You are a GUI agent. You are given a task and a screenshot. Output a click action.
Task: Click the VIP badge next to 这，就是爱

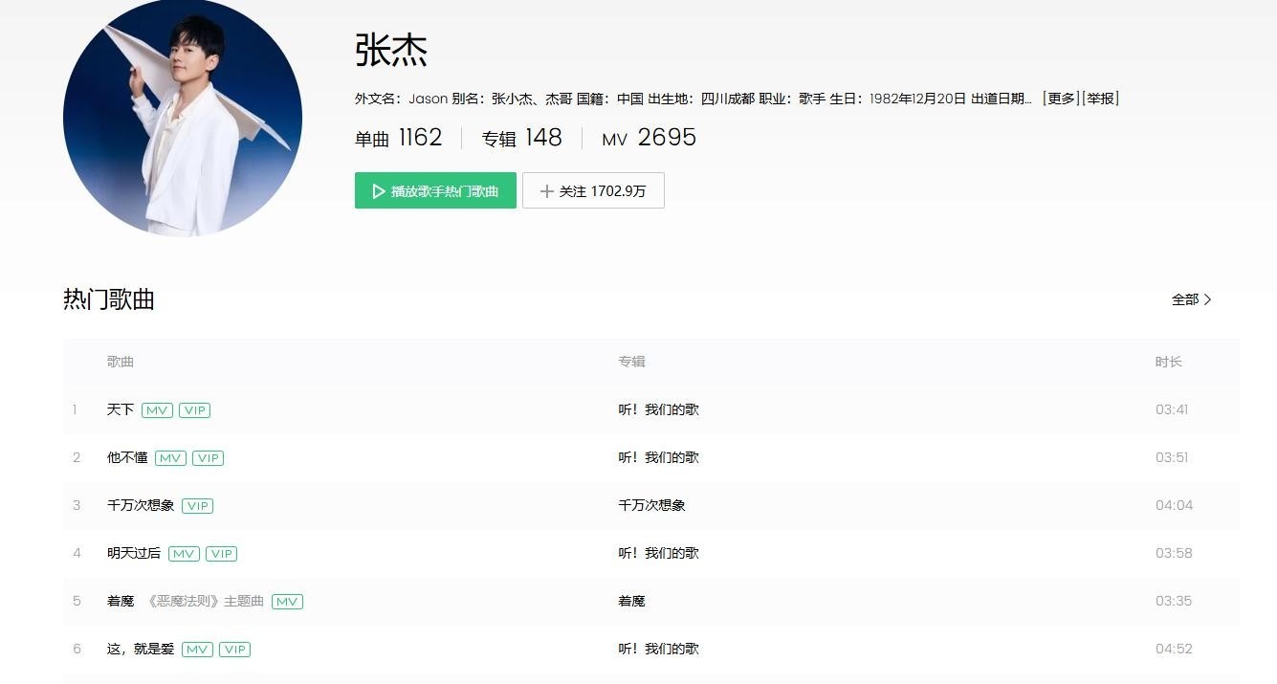[234, 650]
